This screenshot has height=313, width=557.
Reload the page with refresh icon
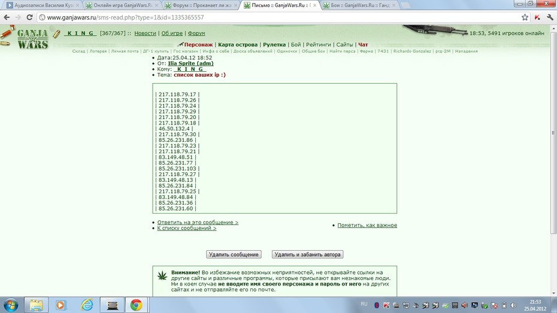(29, 17)
